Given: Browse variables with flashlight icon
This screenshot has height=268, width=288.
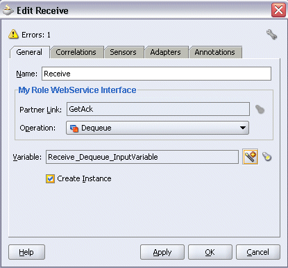Looking at the screenshot, I should 266,157.
